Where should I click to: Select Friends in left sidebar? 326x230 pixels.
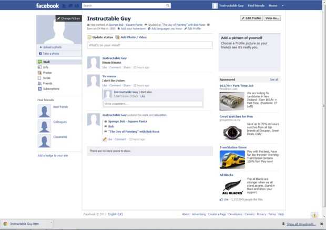[x=47, y=83]
